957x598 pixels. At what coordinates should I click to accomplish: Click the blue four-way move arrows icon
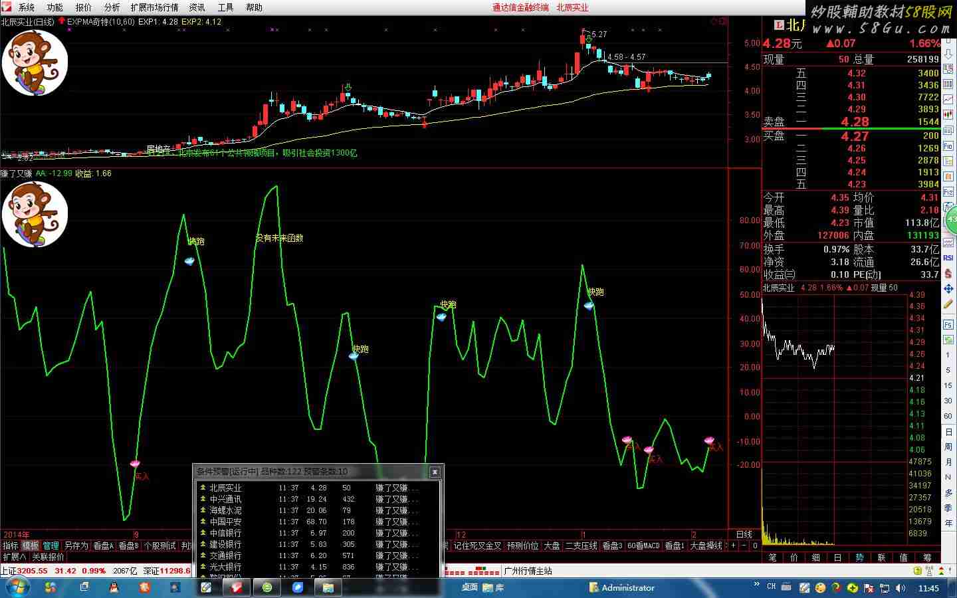pyautogui.click(x=948, y=289)
